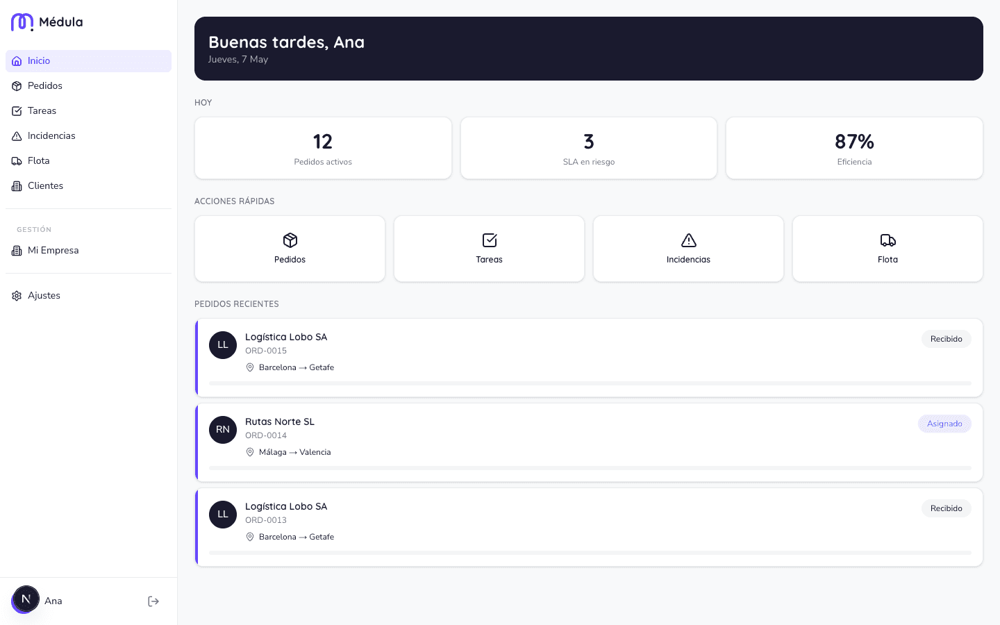This screenshot has height=625, width=1000.
Task: Click the 3 SLA en riesgo stat card
Action: tap(589, 148)
